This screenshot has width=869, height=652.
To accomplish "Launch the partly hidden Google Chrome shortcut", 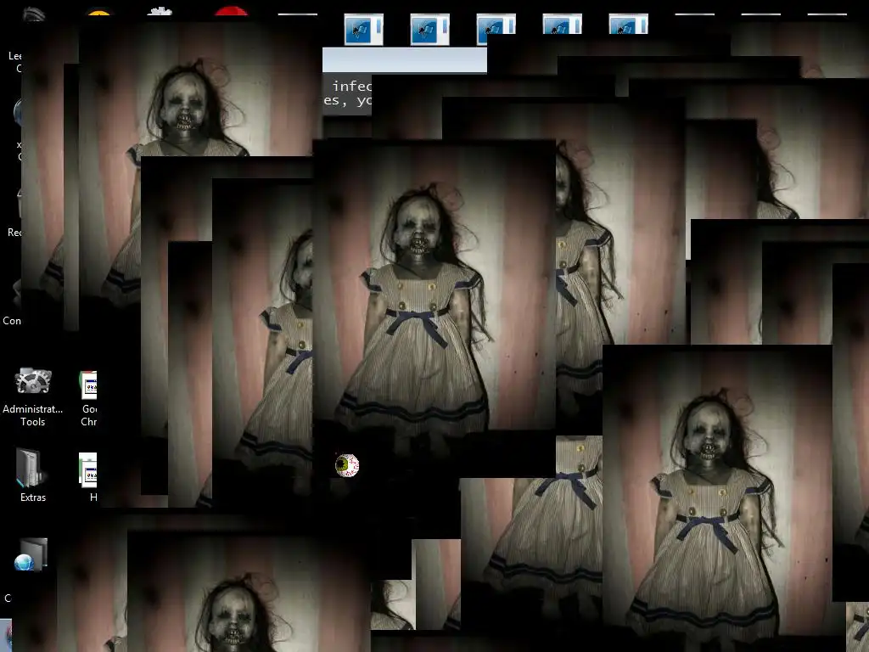I will 88,385.
